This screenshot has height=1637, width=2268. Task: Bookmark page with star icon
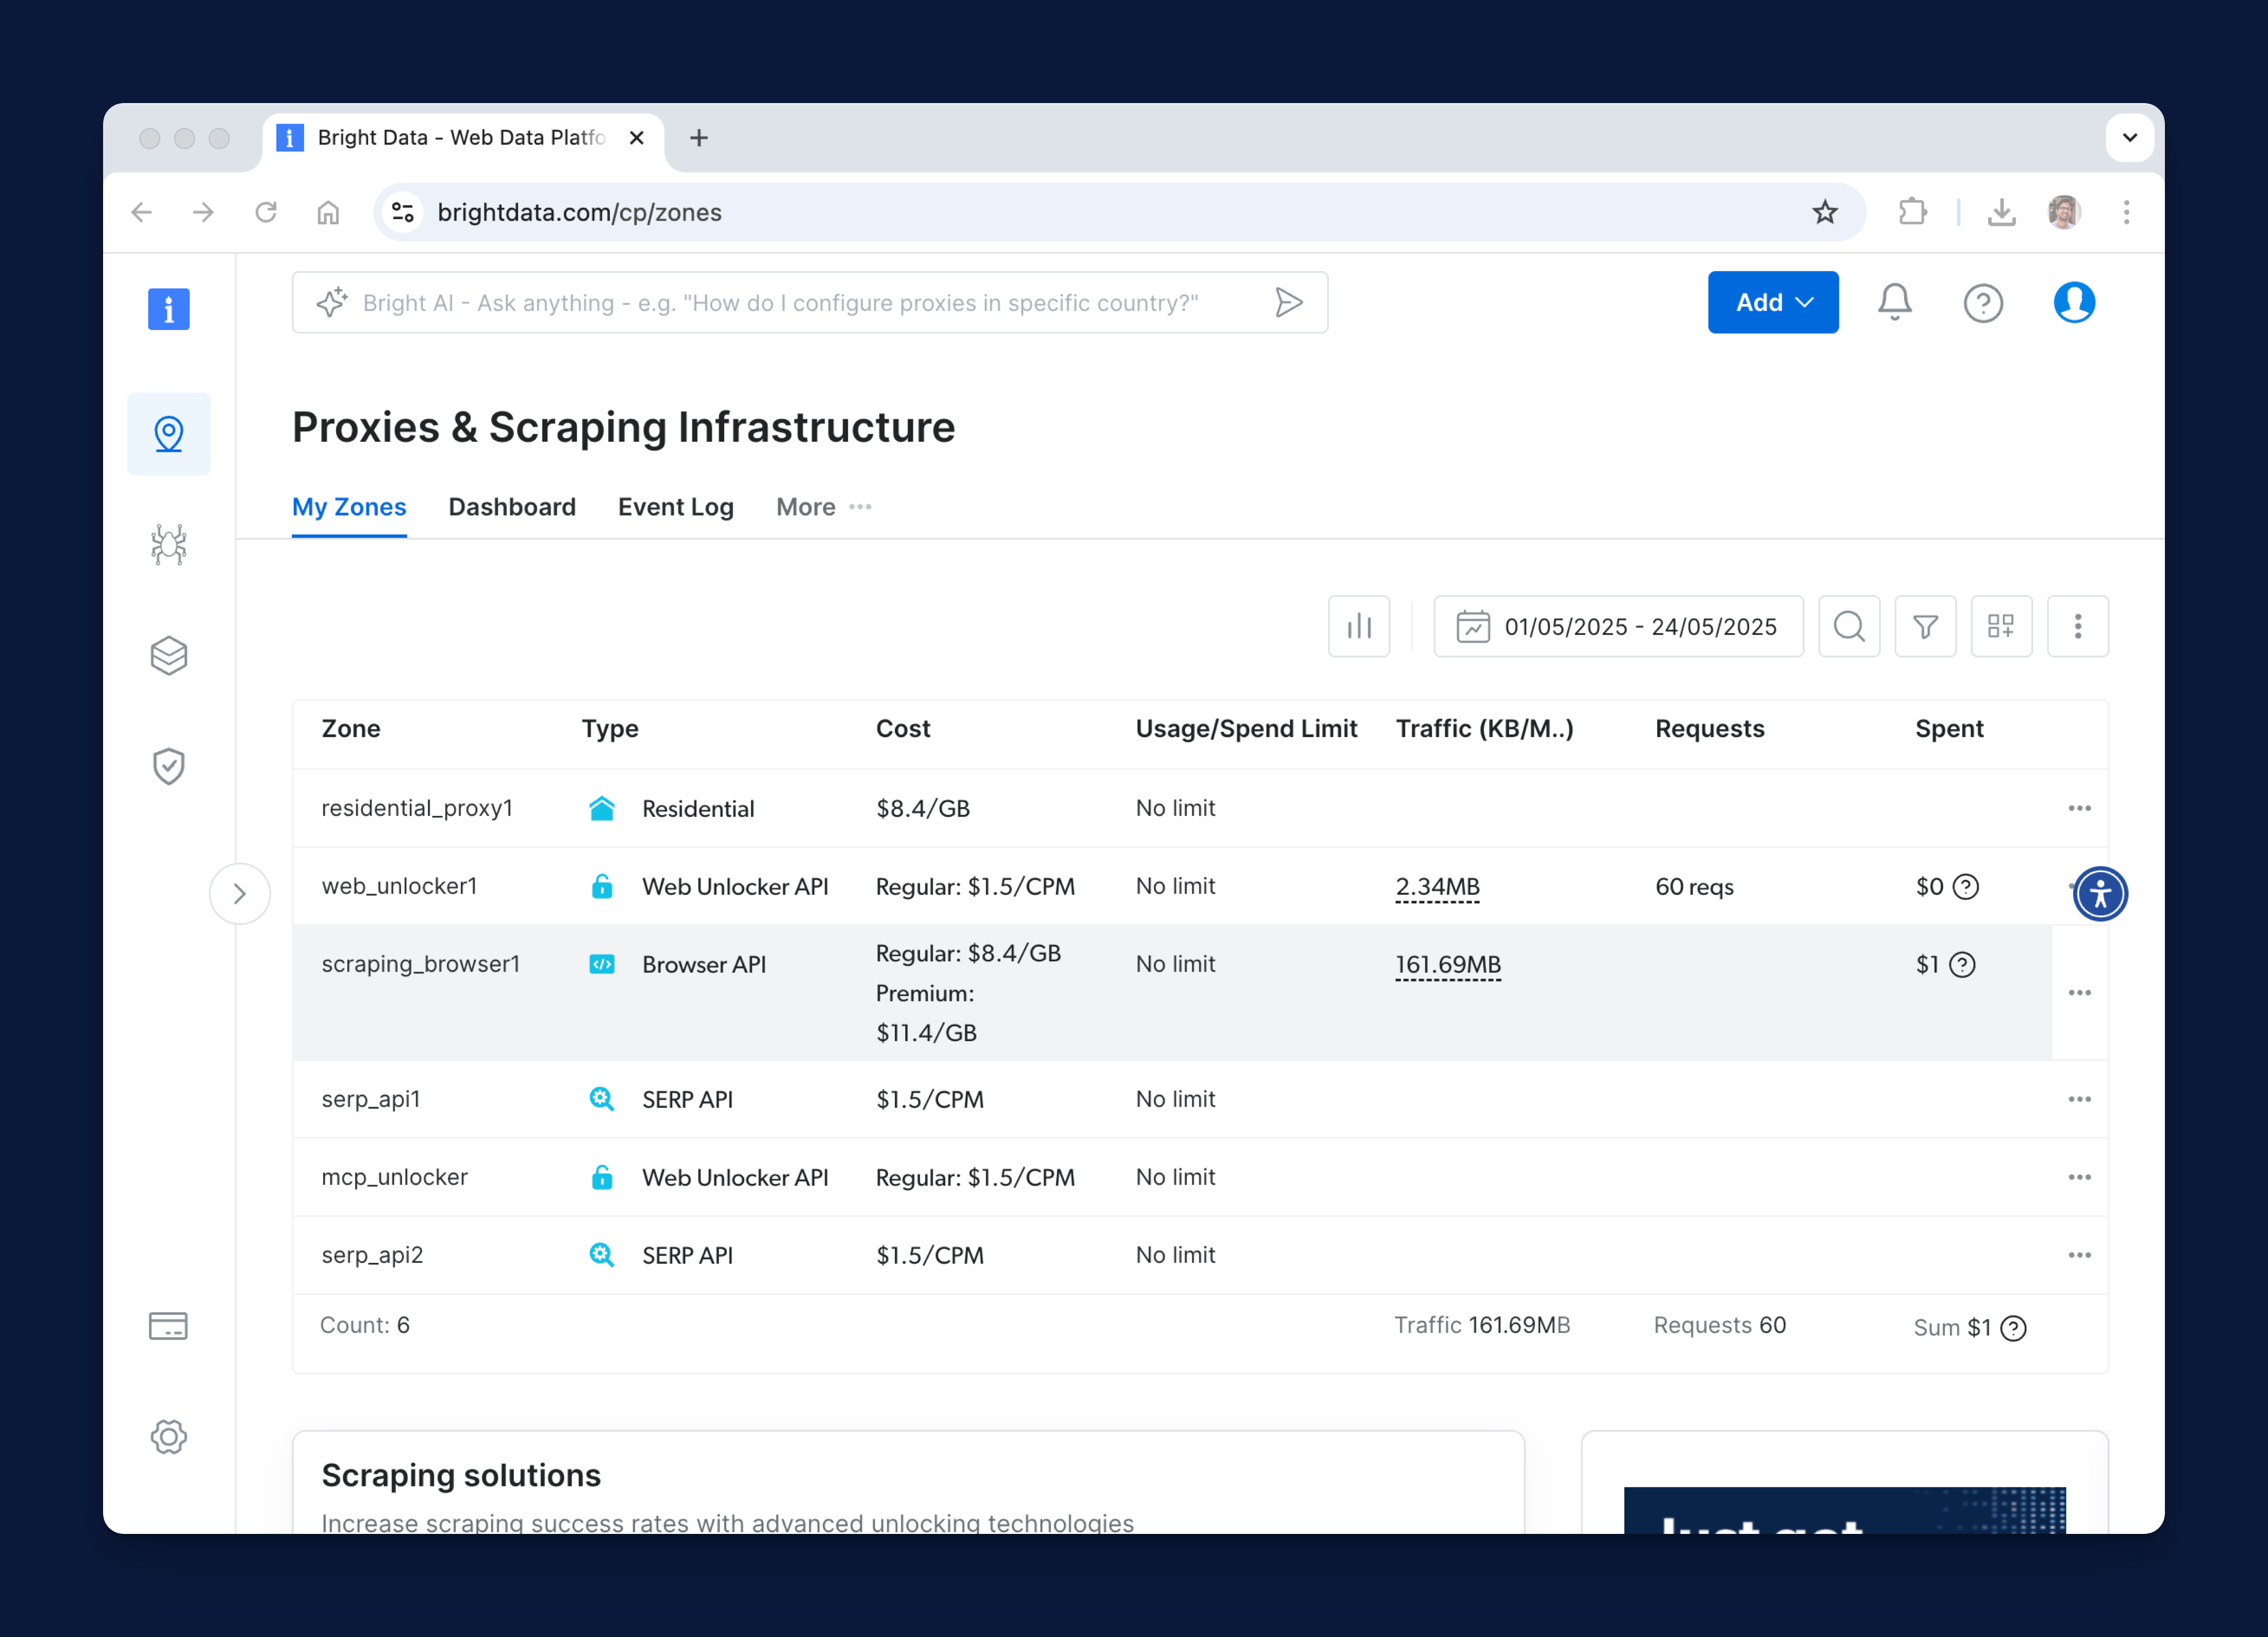(1824, 212)
